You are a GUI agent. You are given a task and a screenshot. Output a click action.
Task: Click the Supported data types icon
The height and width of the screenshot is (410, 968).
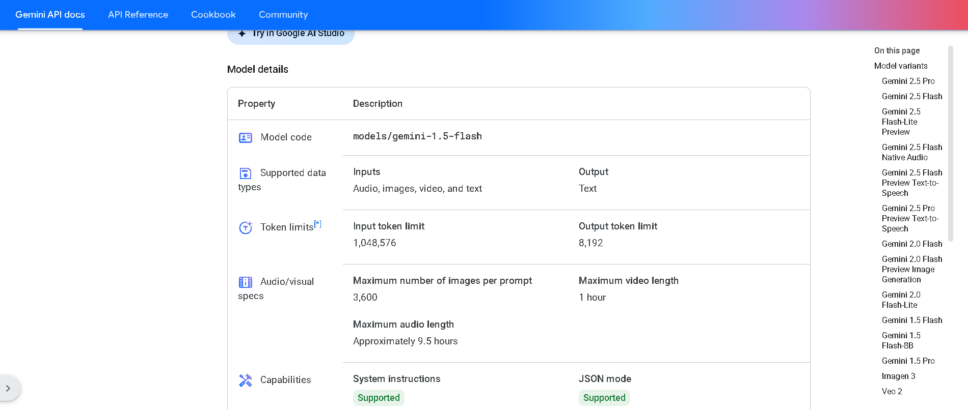[246, 173]
